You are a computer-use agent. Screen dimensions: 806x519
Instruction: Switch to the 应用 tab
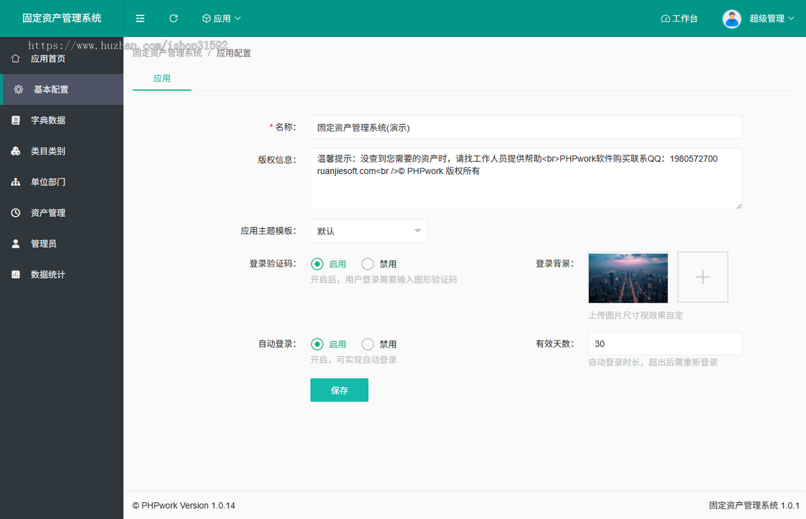tap(161, 78)
